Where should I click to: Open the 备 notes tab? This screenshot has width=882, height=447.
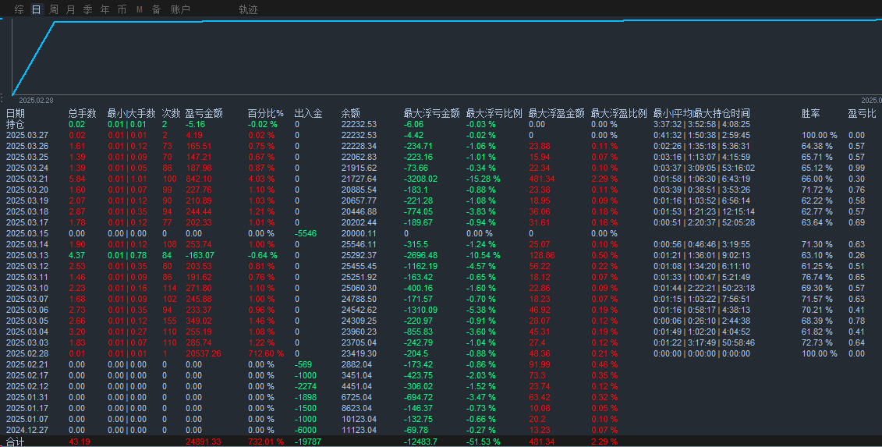[157, 9]
